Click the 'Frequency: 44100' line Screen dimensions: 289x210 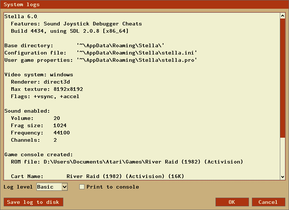click(x=40, y=133)
